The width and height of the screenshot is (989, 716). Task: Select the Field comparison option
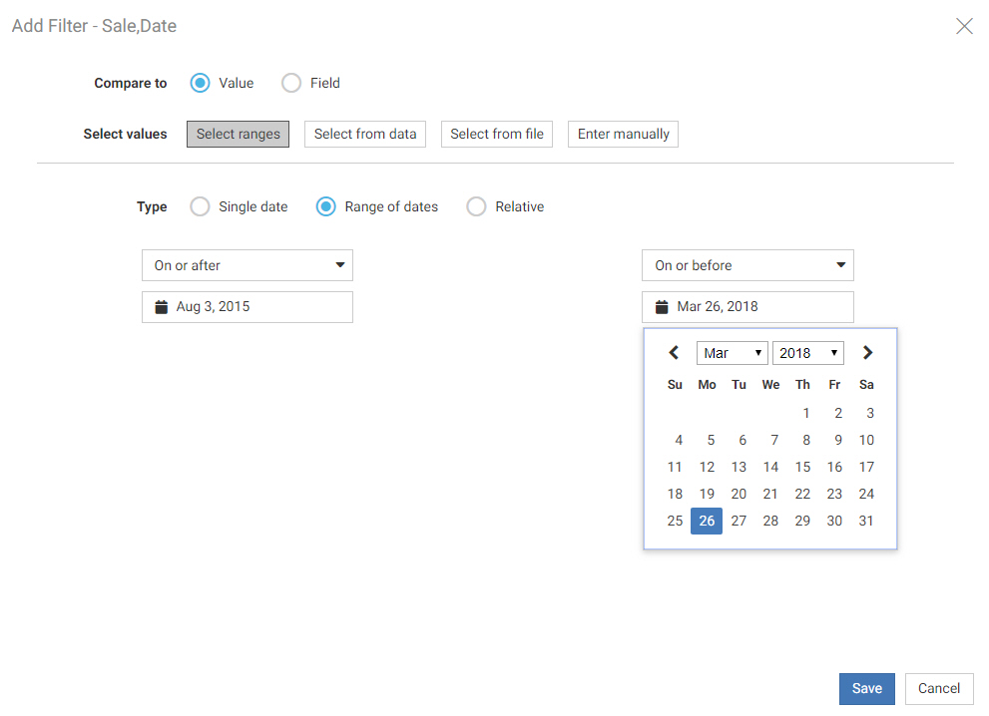tap(290, 83)
